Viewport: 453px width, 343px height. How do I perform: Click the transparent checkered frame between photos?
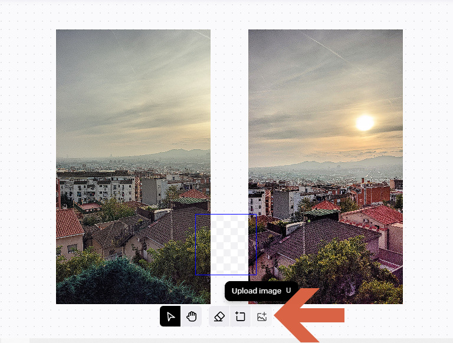229,245
